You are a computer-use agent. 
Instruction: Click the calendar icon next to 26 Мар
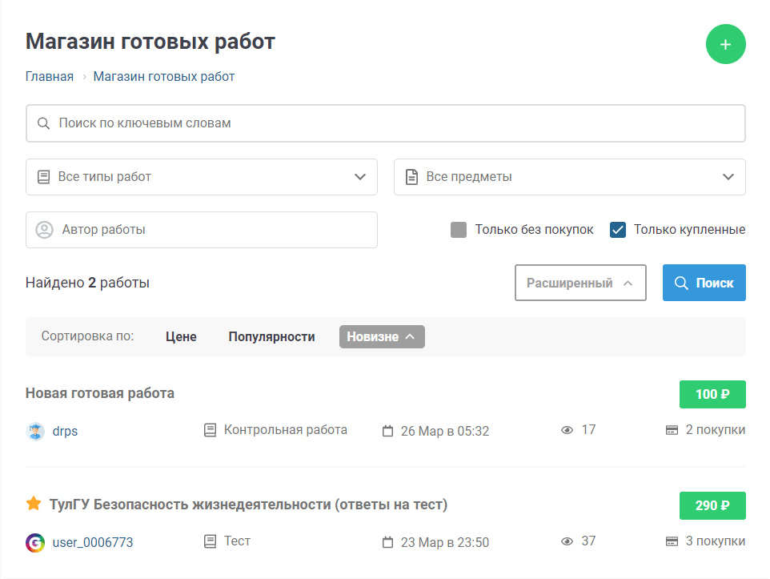pos(388,431)
